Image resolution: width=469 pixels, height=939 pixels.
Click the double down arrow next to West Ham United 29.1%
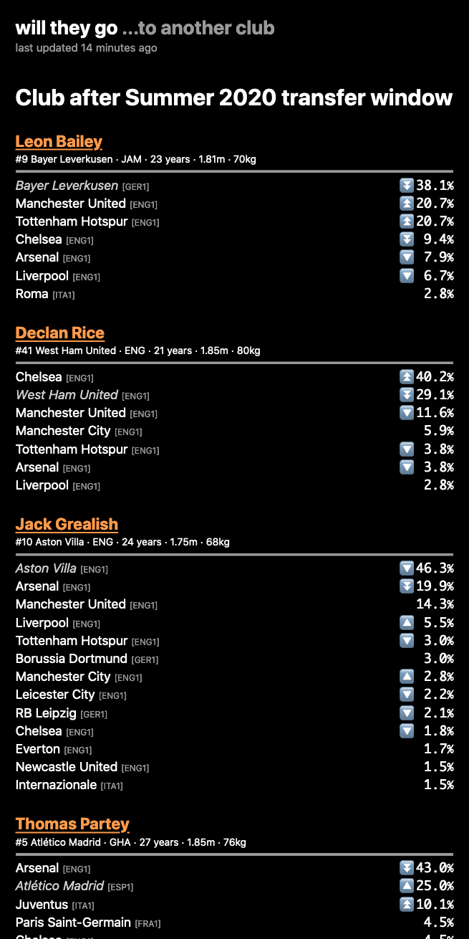click(x=407, y=395)
